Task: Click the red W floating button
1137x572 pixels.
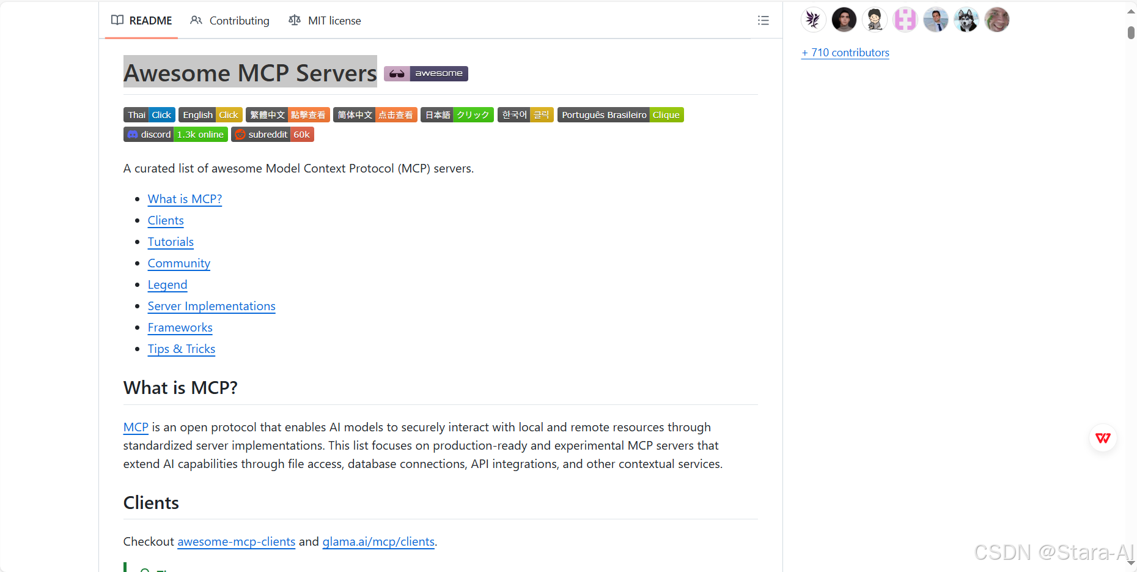Action: pyautogui.click(x=1103, y=438)
